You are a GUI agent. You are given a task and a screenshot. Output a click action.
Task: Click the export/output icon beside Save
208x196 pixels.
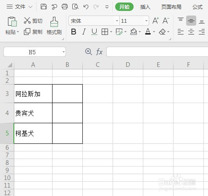tap(54, 7)
